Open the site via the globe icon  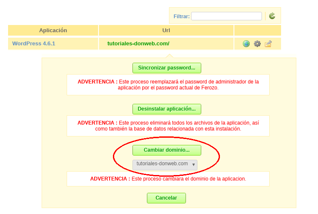(246, 44)
